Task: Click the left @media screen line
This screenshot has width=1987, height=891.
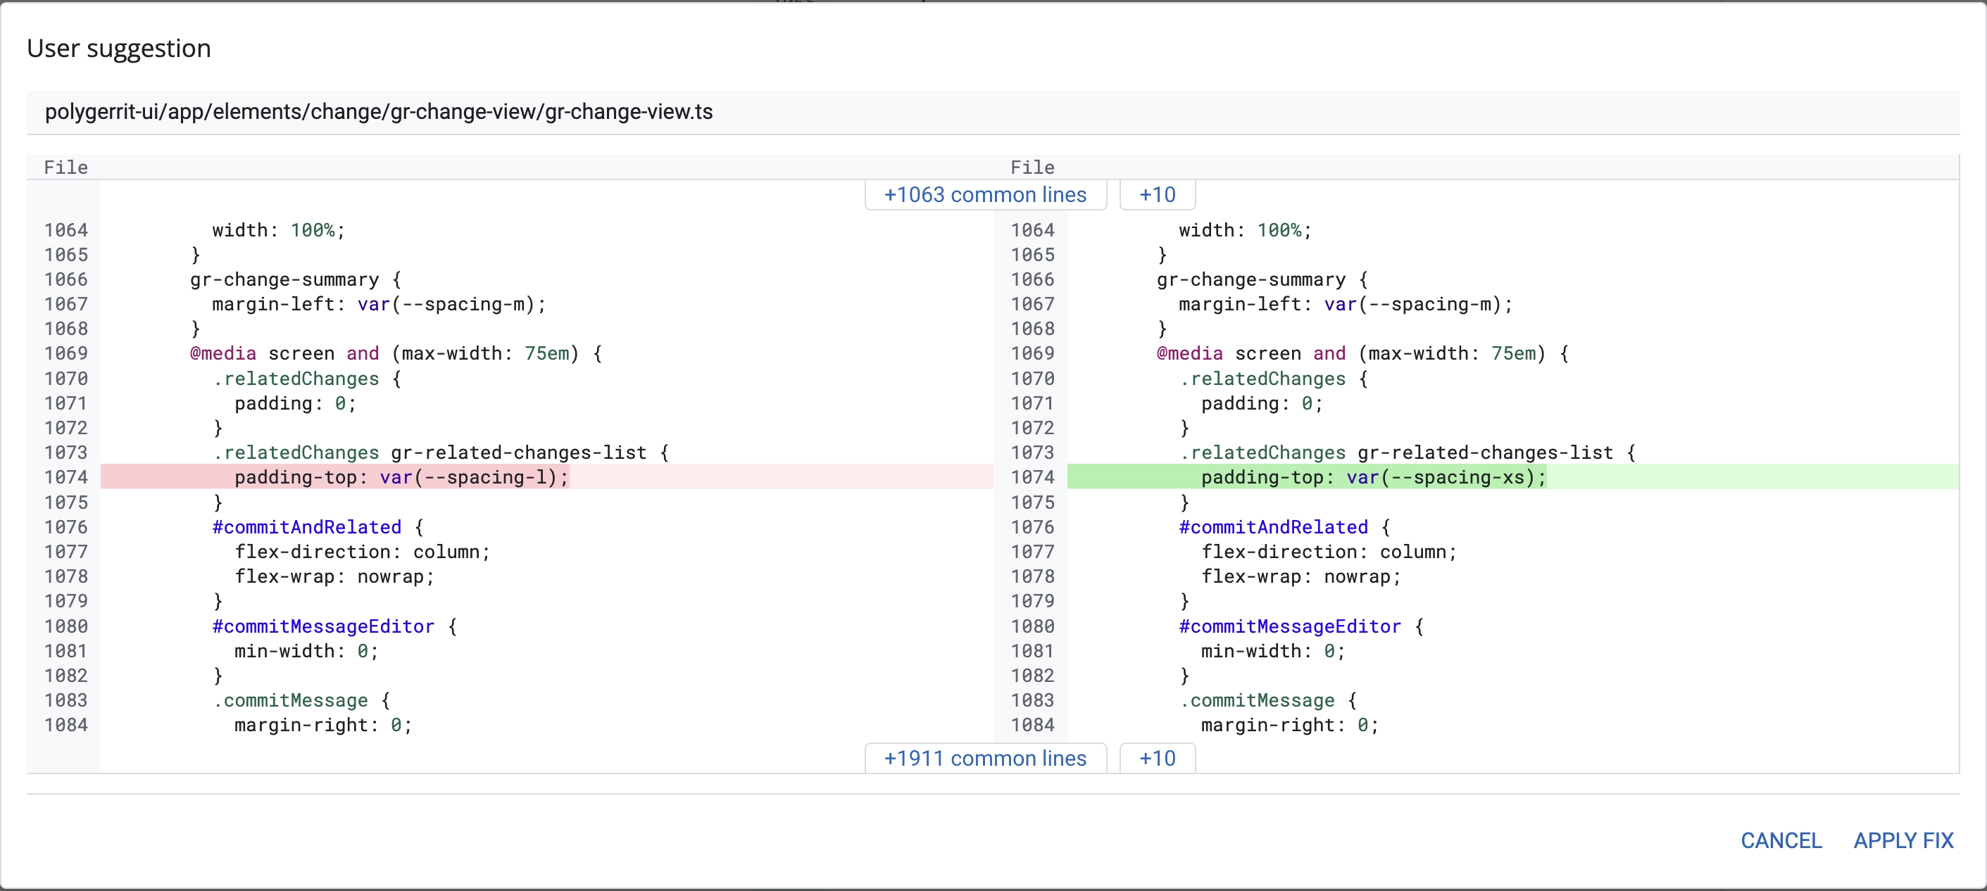Action: coord(395,353)
